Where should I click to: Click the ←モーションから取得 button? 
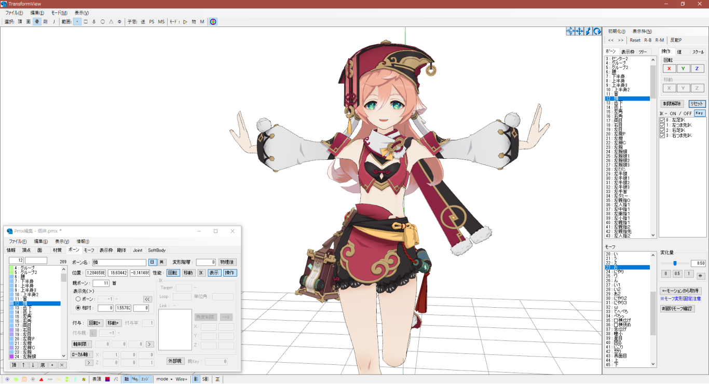pos(681,291)
